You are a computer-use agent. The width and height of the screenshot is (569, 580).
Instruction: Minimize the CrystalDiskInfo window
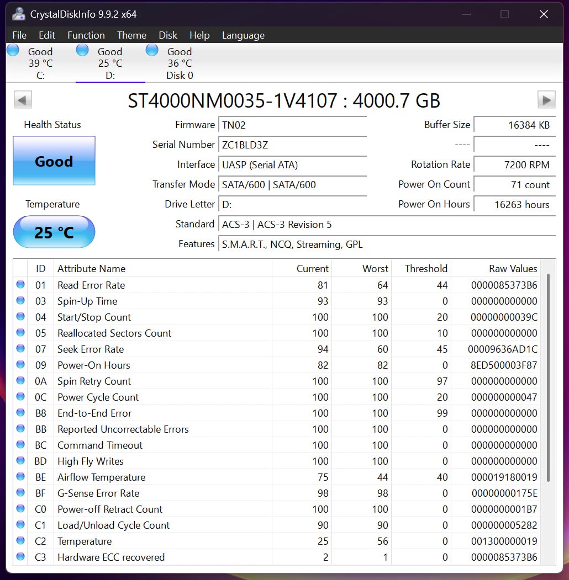[x=466, y=14]
